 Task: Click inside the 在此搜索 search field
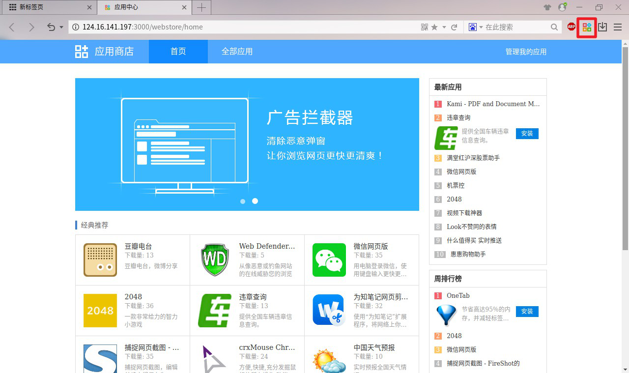coord(511,27)
